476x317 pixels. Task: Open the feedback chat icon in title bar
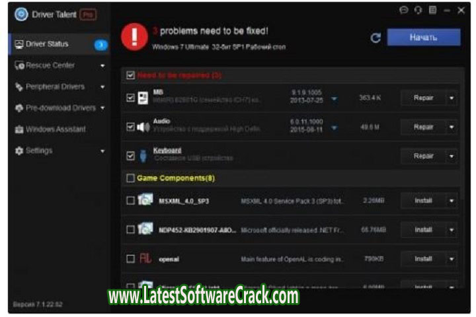[404, 11]
